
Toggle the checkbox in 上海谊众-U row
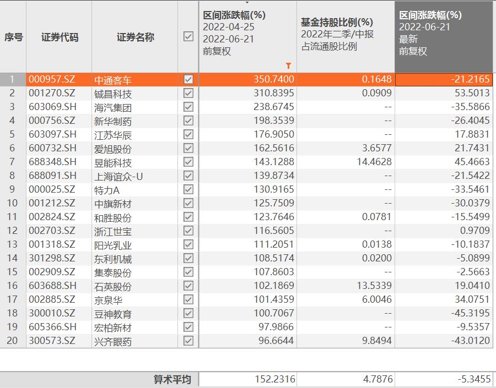[188, 176]
